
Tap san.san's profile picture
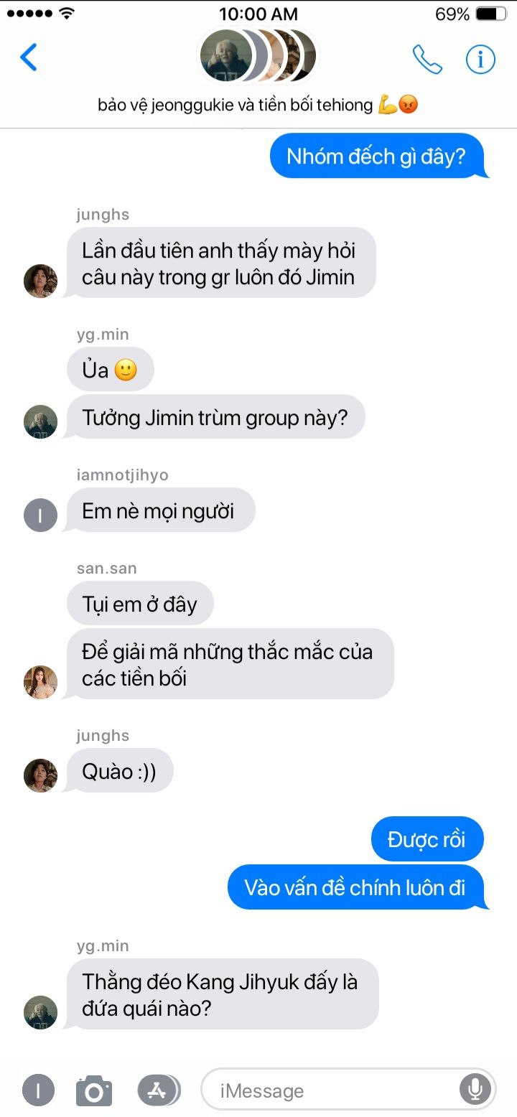[40, 682]
